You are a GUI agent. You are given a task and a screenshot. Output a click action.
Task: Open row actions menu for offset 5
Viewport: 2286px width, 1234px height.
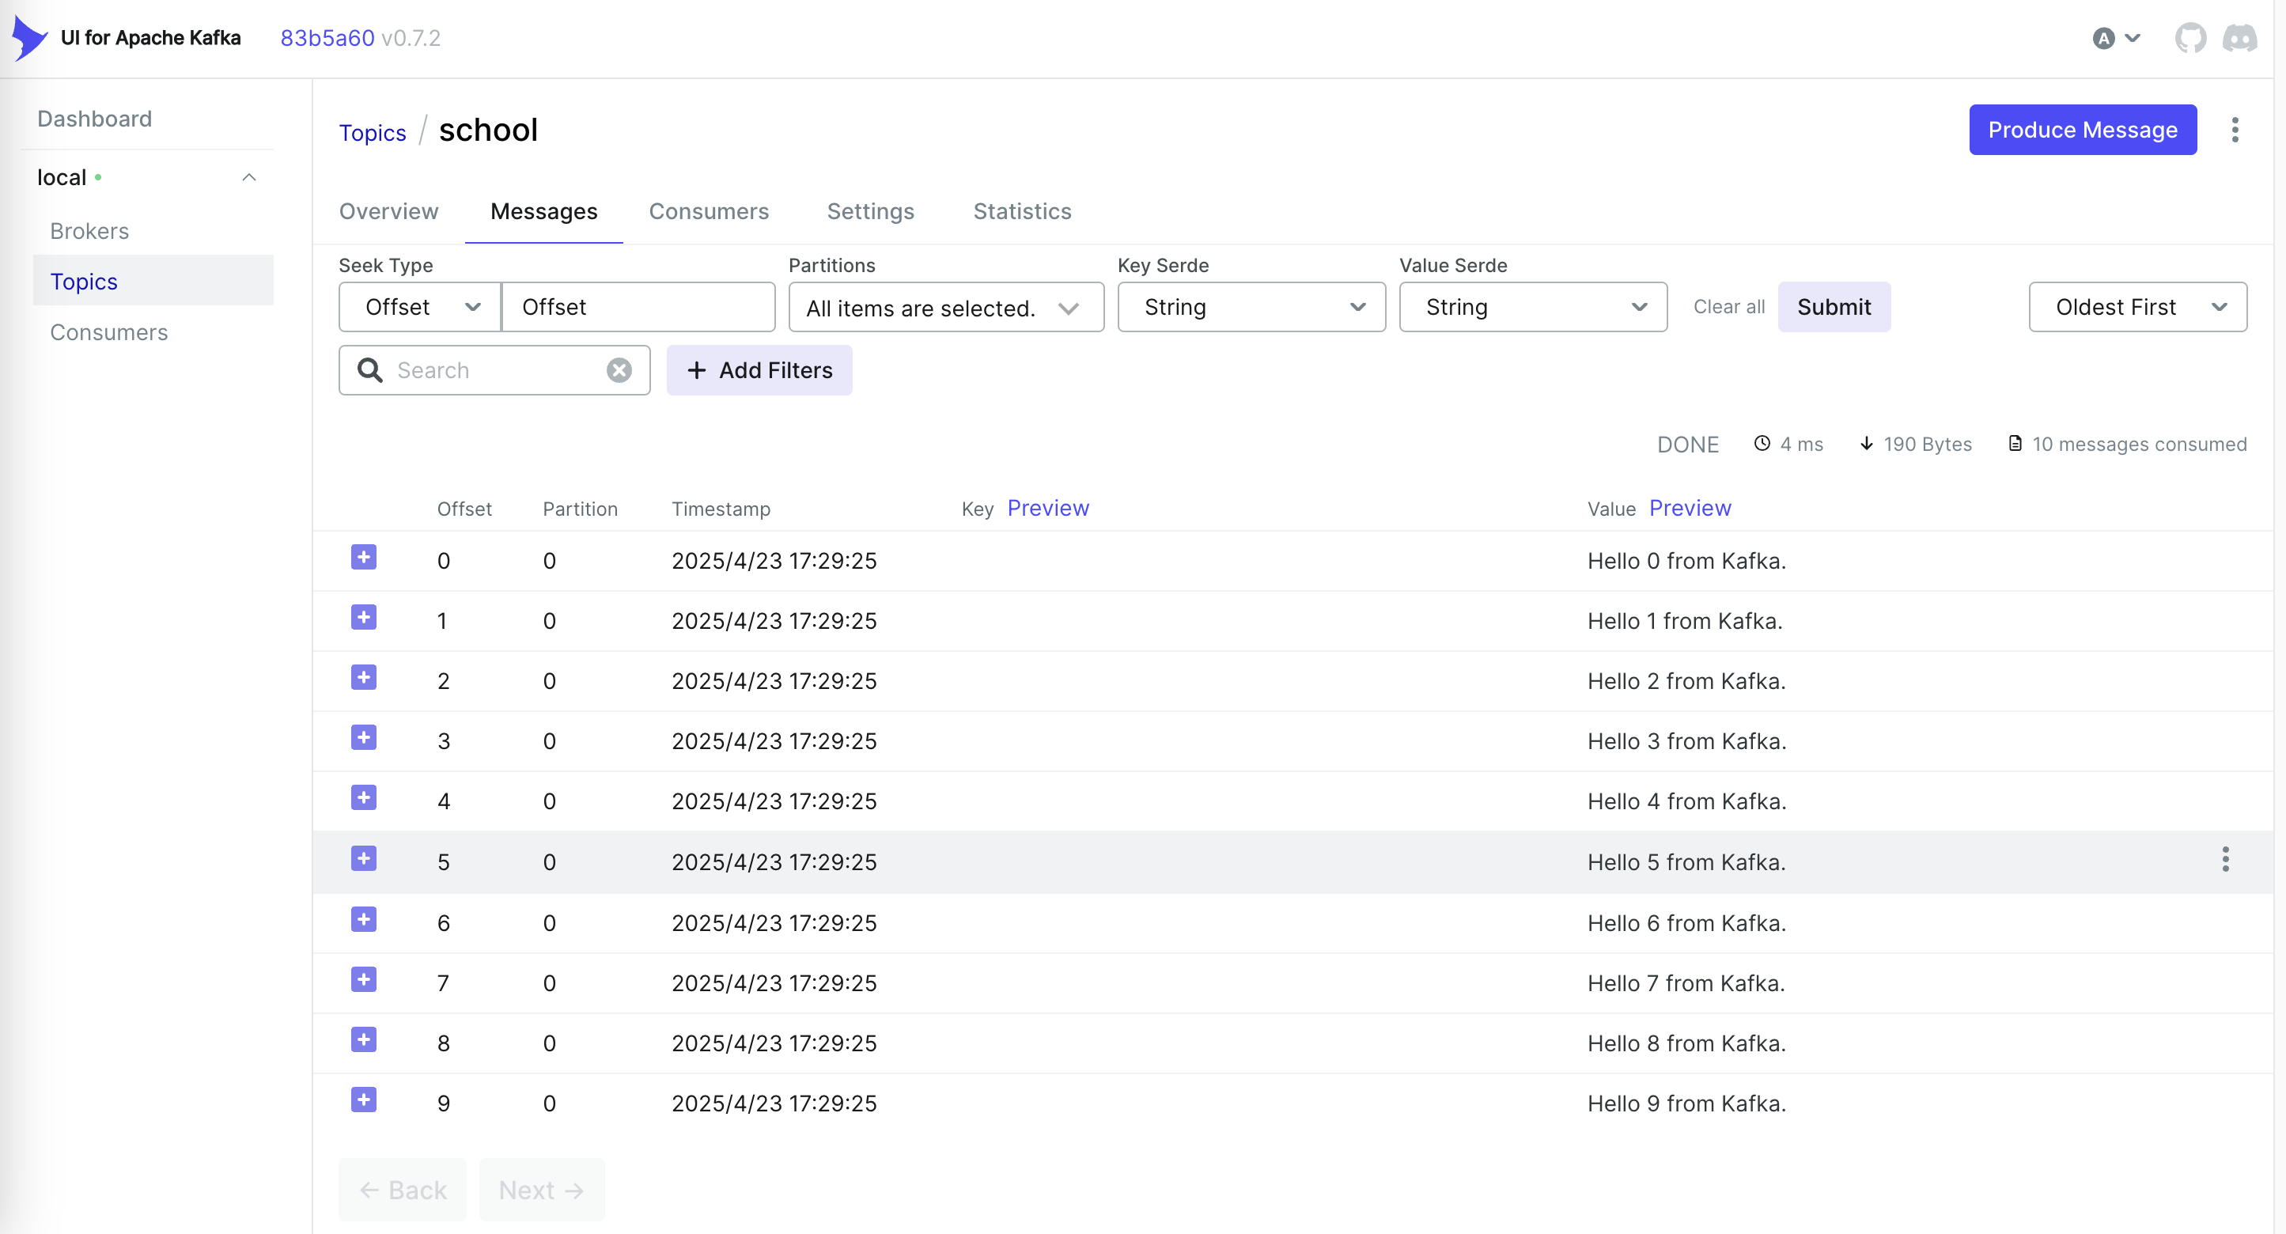[2225, 859]
